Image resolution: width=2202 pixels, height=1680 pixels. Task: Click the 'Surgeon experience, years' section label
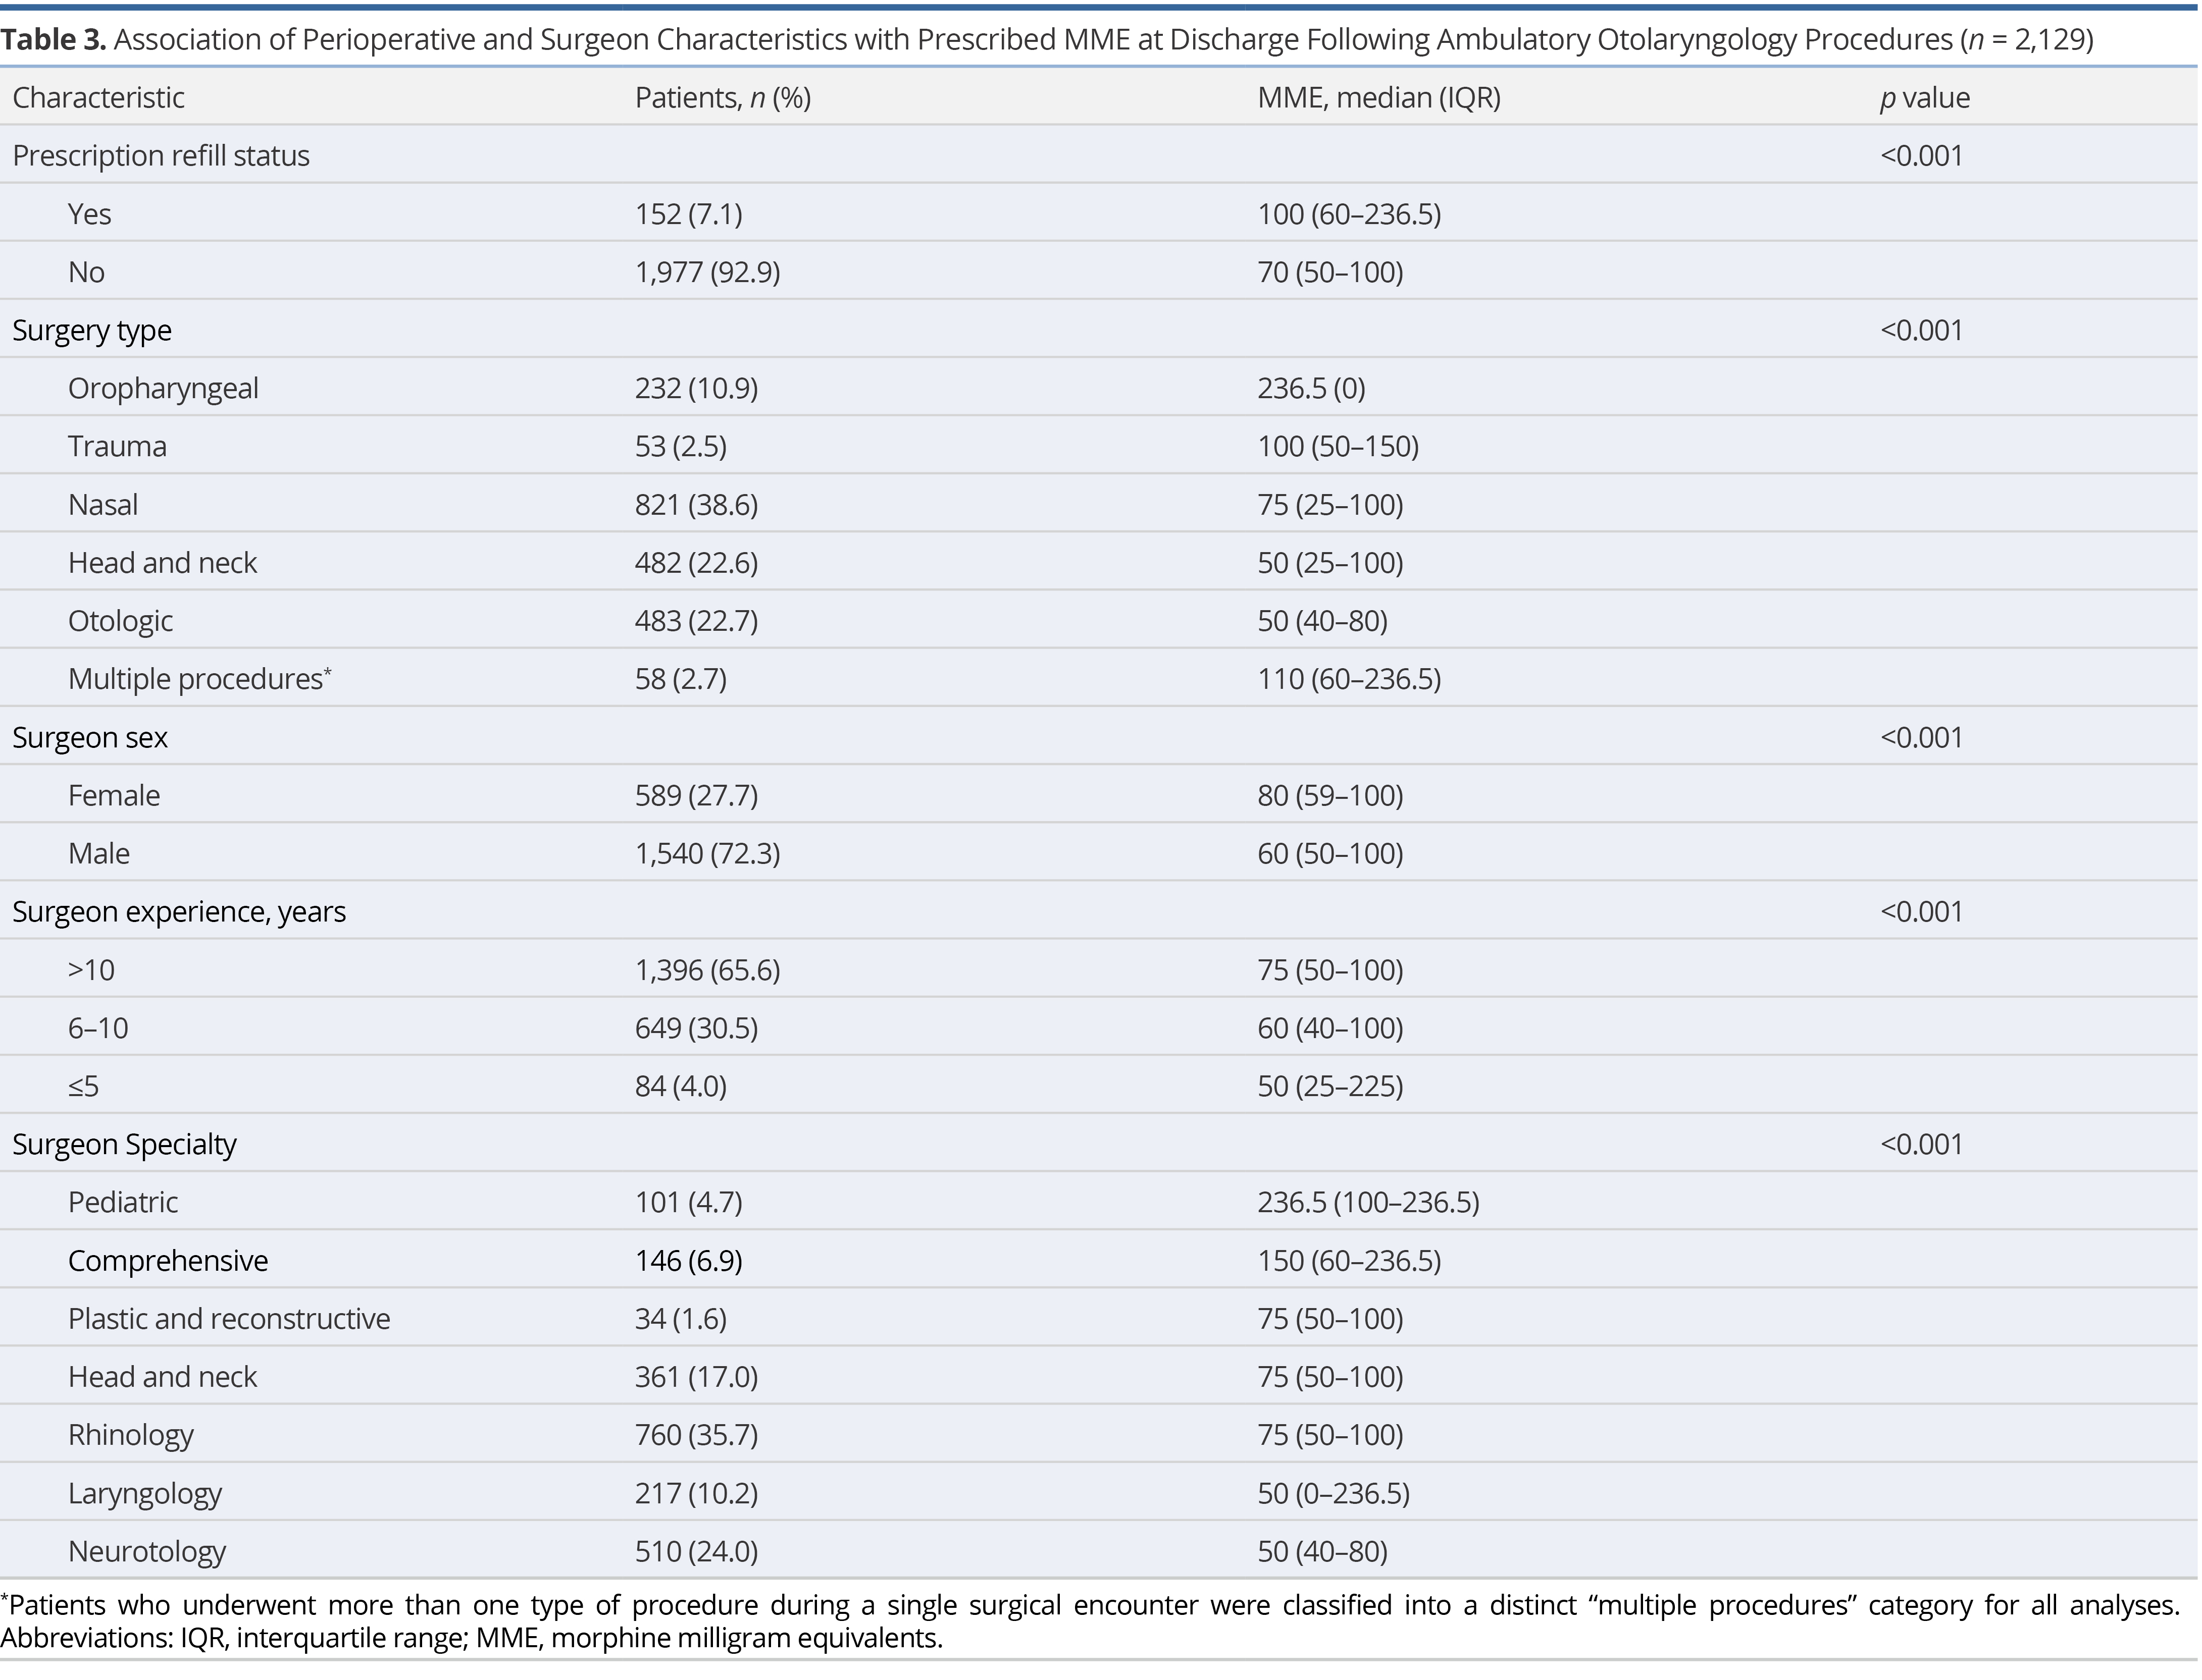pyautogui.click(x=179, y=912)
